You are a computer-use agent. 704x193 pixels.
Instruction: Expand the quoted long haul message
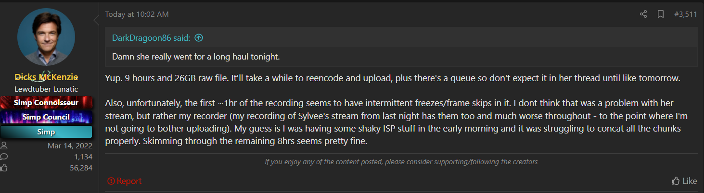196,57
